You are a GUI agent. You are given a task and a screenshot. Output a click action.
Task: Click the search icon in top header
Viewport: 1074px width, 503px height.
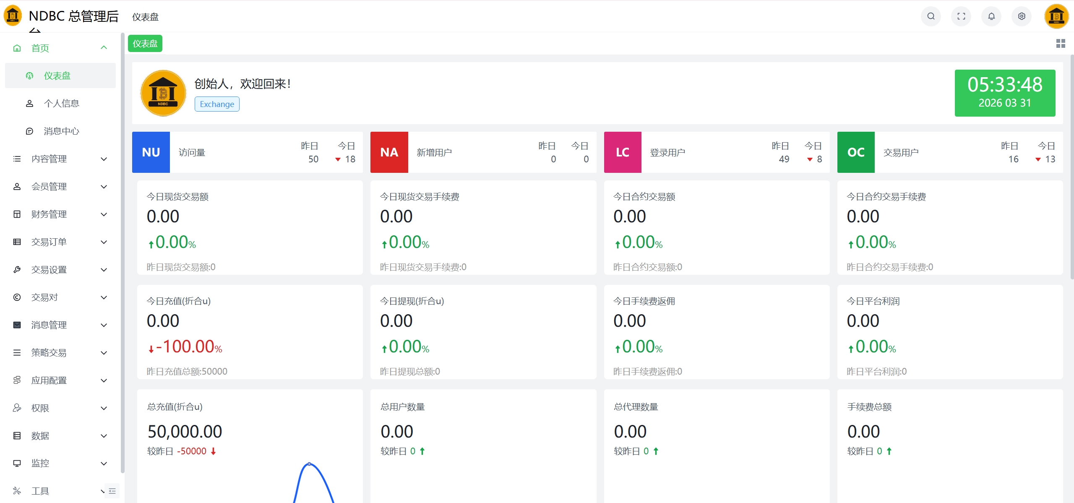click(x=931, y=16)
